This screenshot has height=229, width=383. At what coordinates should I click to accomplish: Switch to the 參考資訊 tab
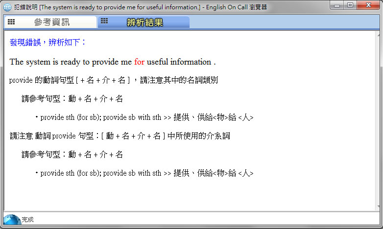[x=50, y=22]
